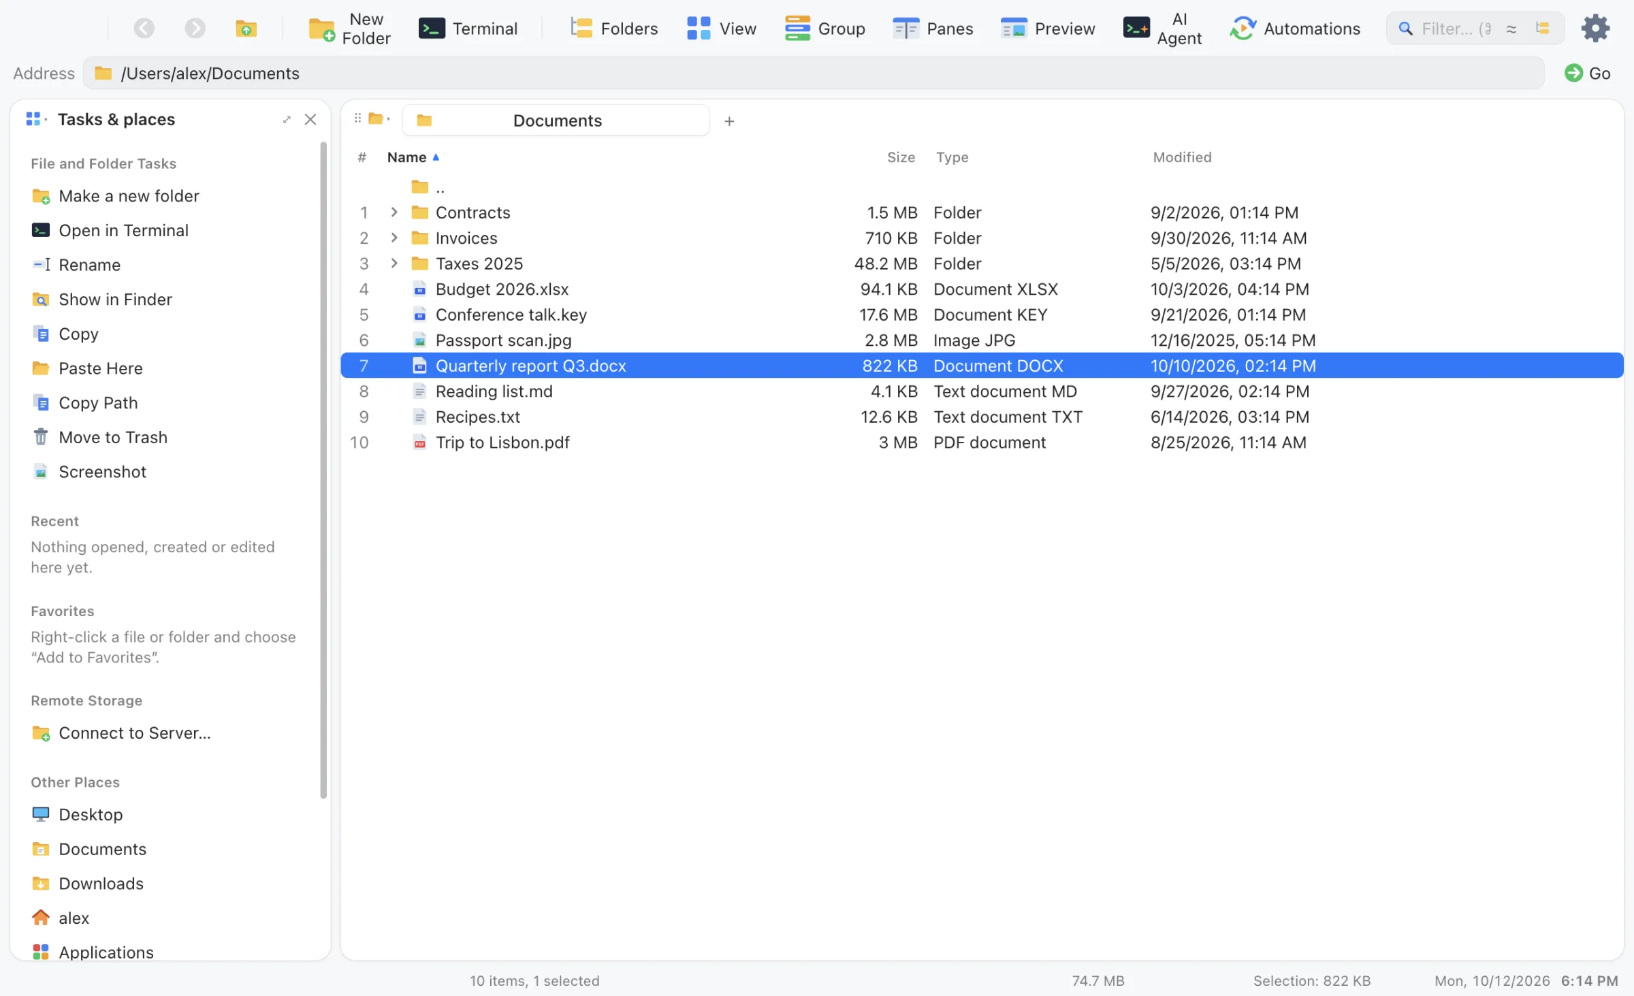Open Desktop under Other Places
This screenshot has height=996, width=1634.
tap(78, 815)
